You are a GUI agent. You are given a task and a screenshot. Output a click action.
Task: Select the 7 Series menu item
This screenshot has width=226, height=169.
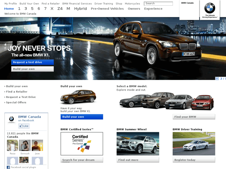(45, 9)
